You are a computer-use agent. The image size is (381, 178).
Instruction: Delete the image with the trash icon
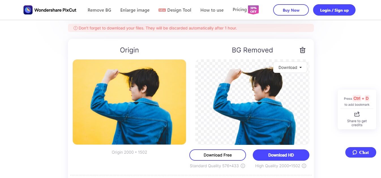coord(303,50)
